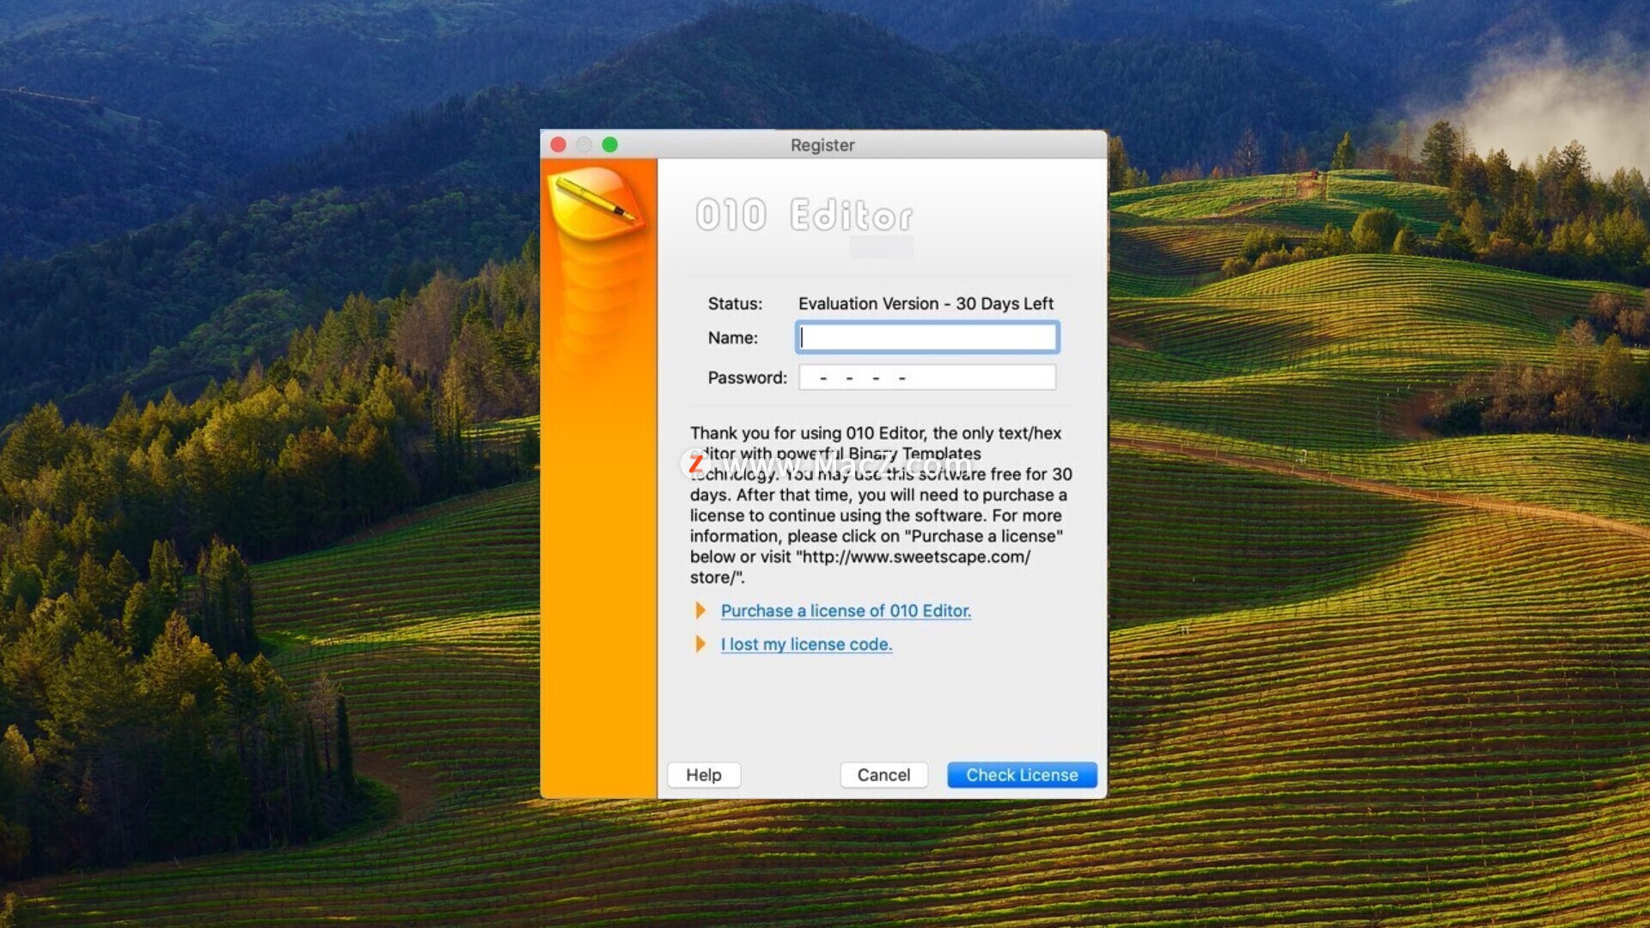Screen dimensions: 1650x928
Task: Click the Name input field
Action: [x=927, y=338]
